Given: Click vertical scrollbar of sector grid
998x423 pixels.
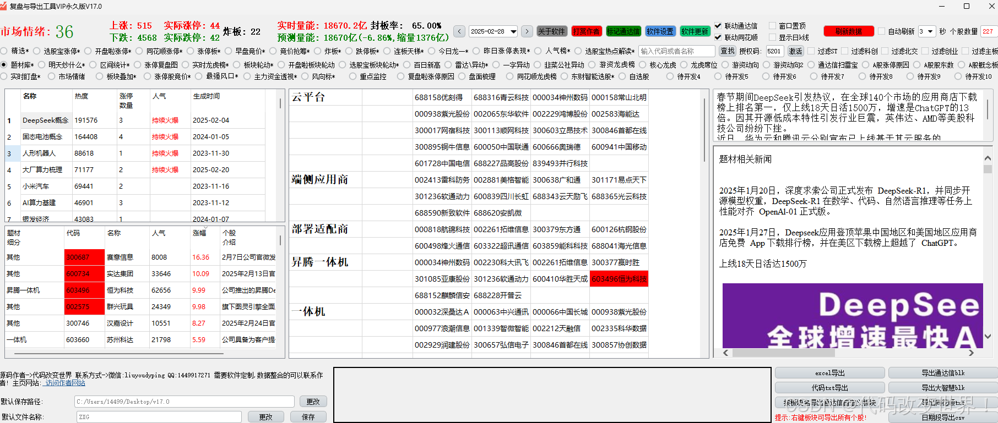Looking at the screenshot, I should (x=704, y=130).
